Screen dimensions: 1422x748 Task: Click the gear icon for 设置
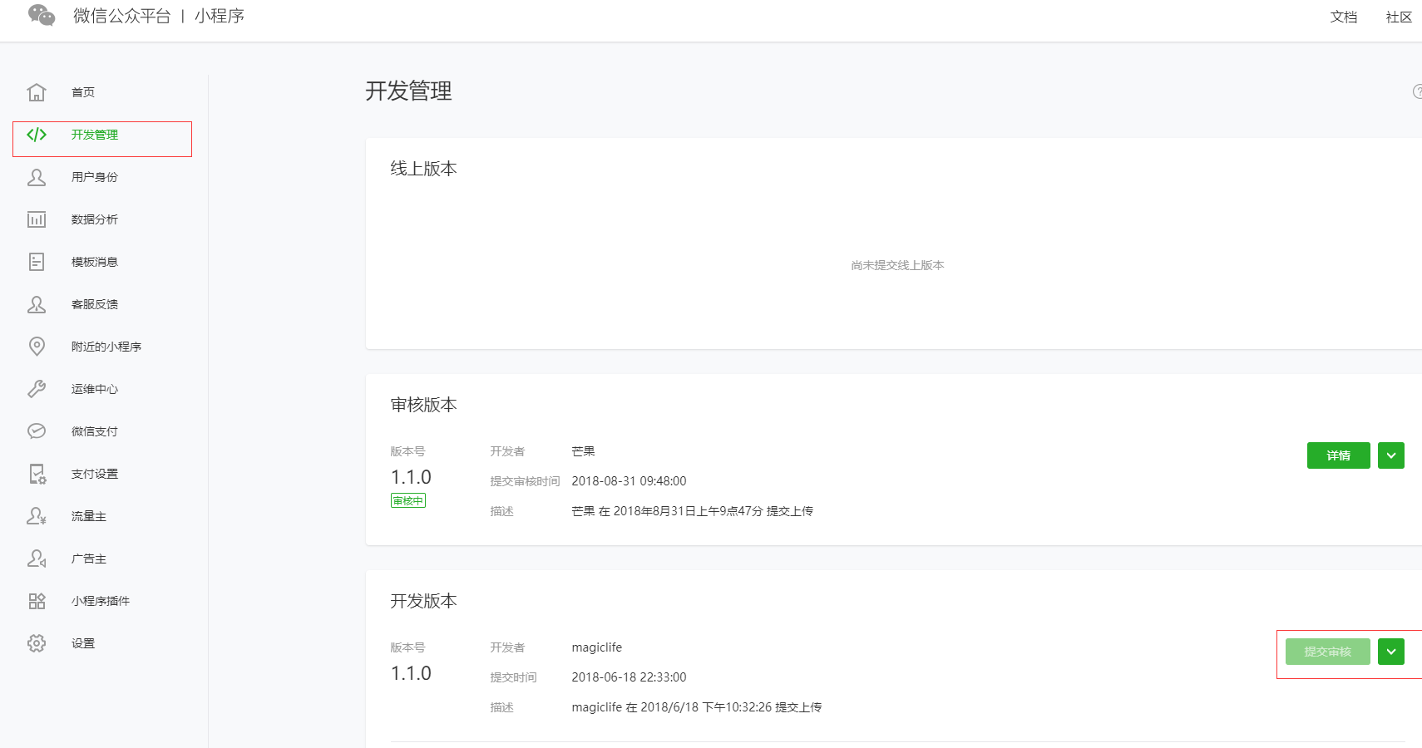coord(37,643)
